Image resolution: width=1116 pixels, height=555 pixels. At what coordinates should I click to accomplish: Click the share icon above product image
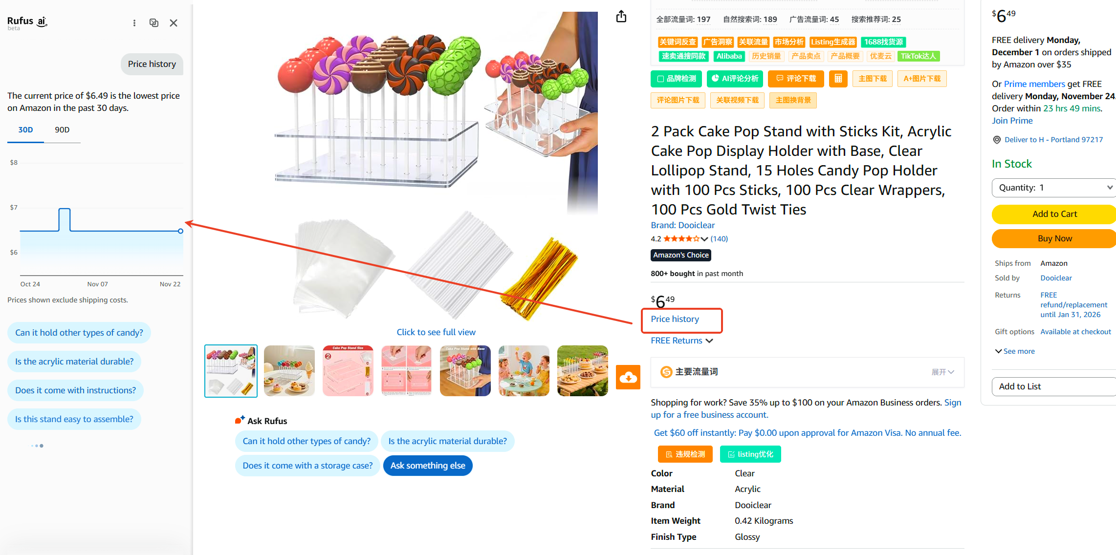[621, 17]
